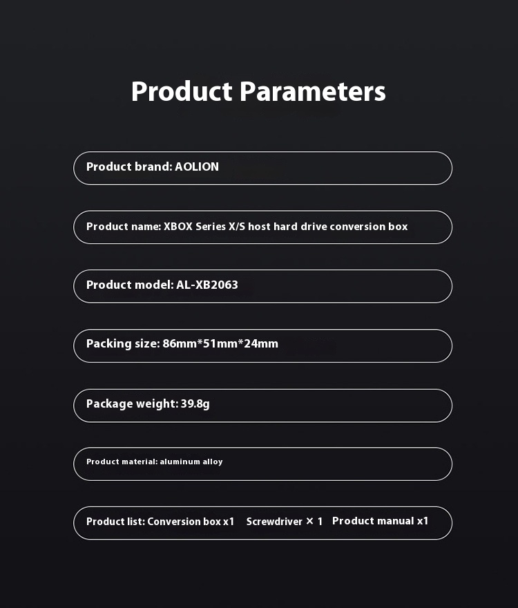The image size is (518, 608).
Task: Click the word Parameters in the title
Action: click(312, 92)
